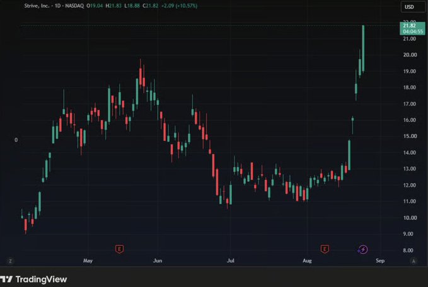The width and height of the screenshot is (428, 287).
Task: Click the C21.82 close value in legend
Action: 150,6
